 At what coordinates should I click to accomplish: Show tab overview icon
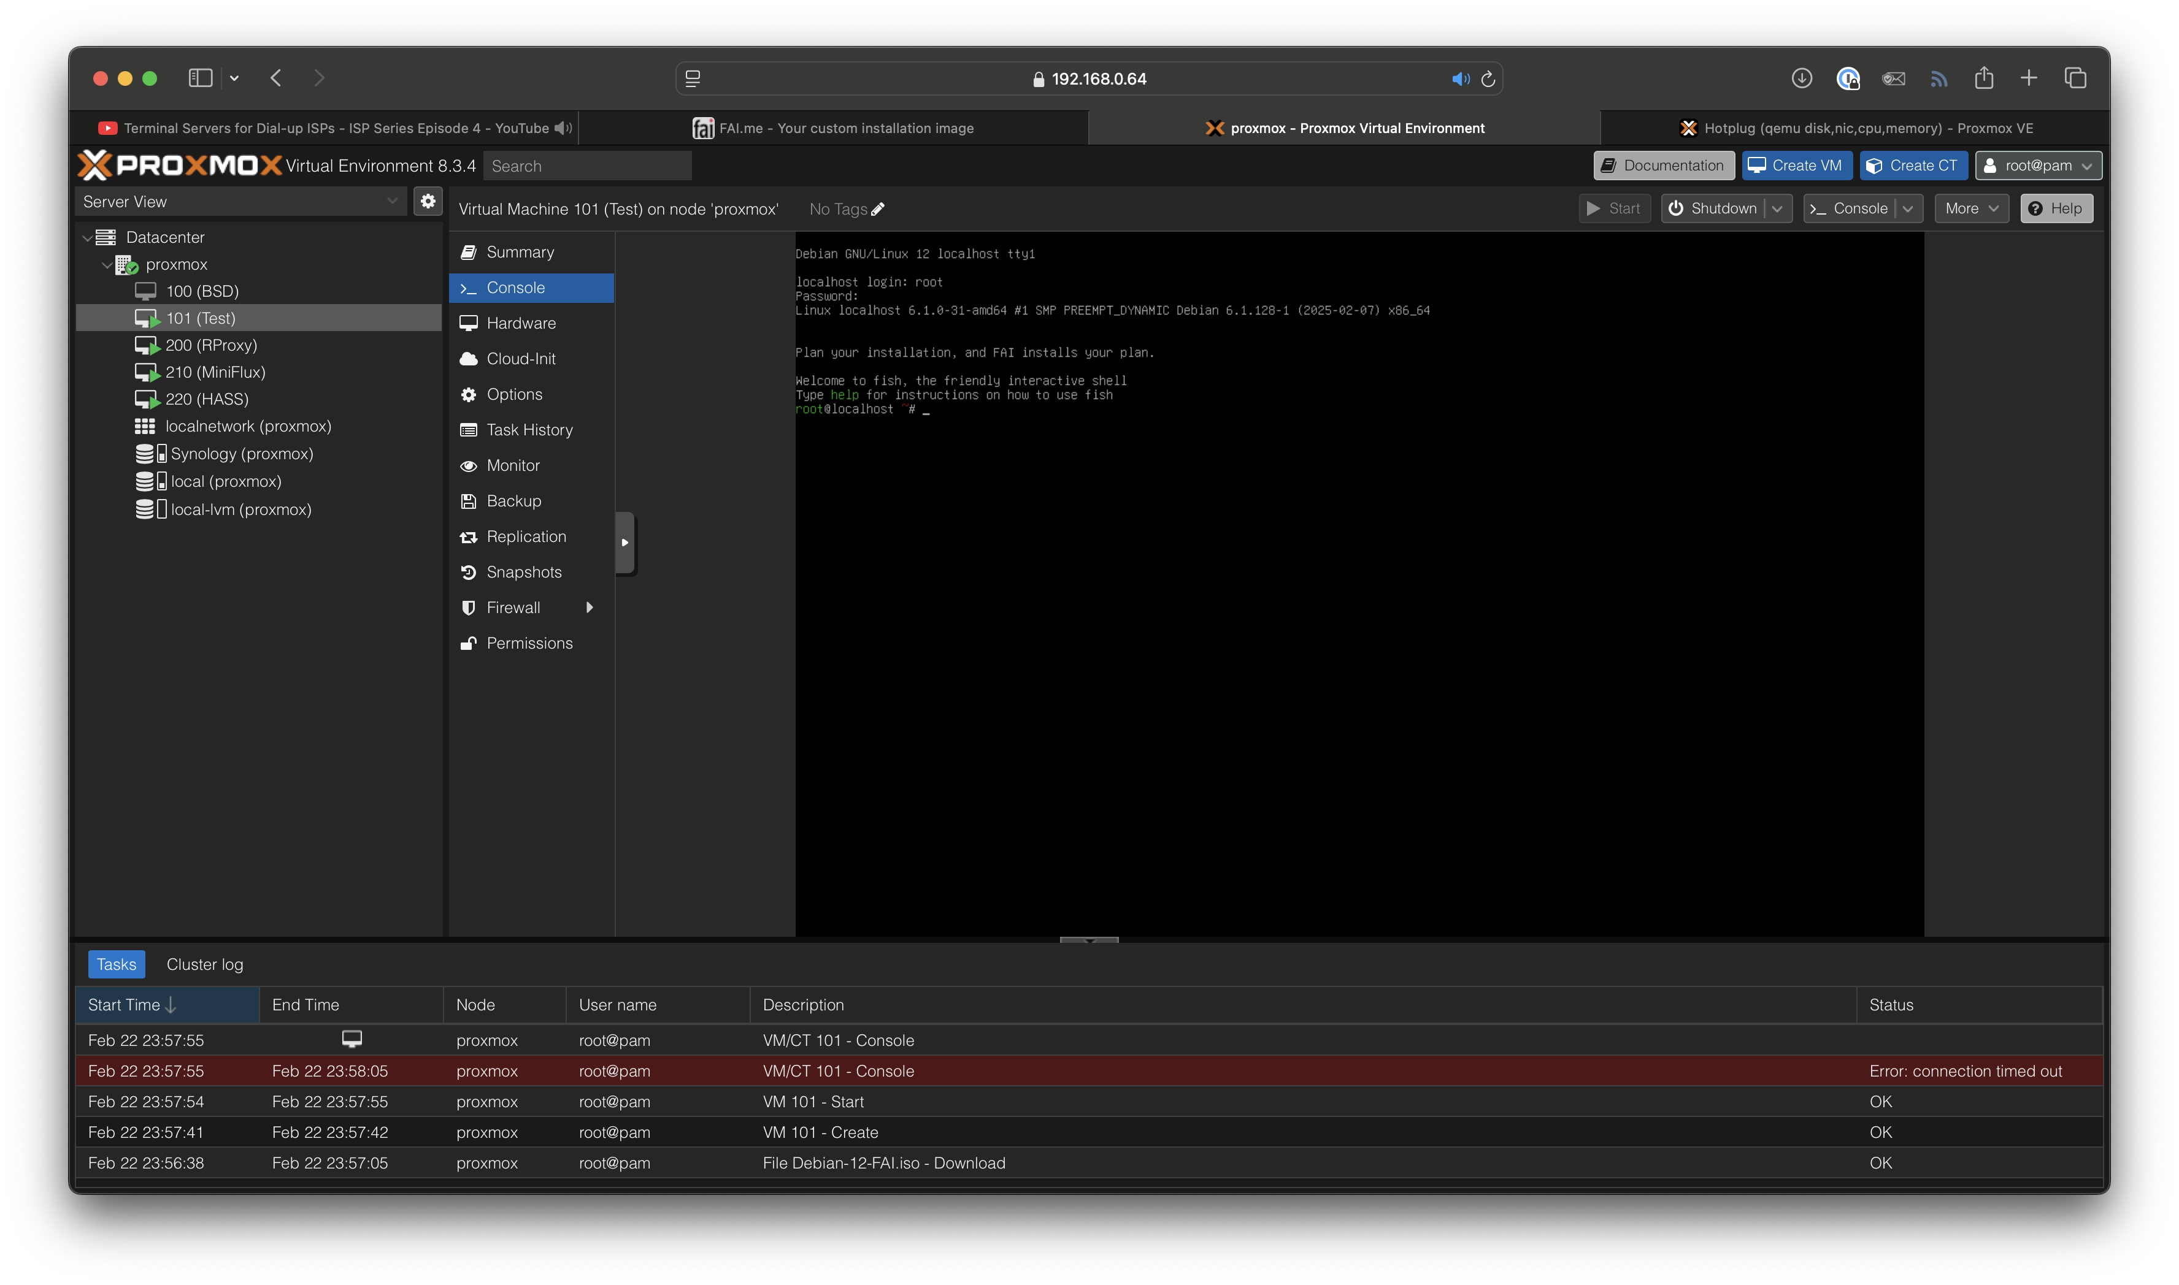pyautogui.click(x=2076, y=78)
